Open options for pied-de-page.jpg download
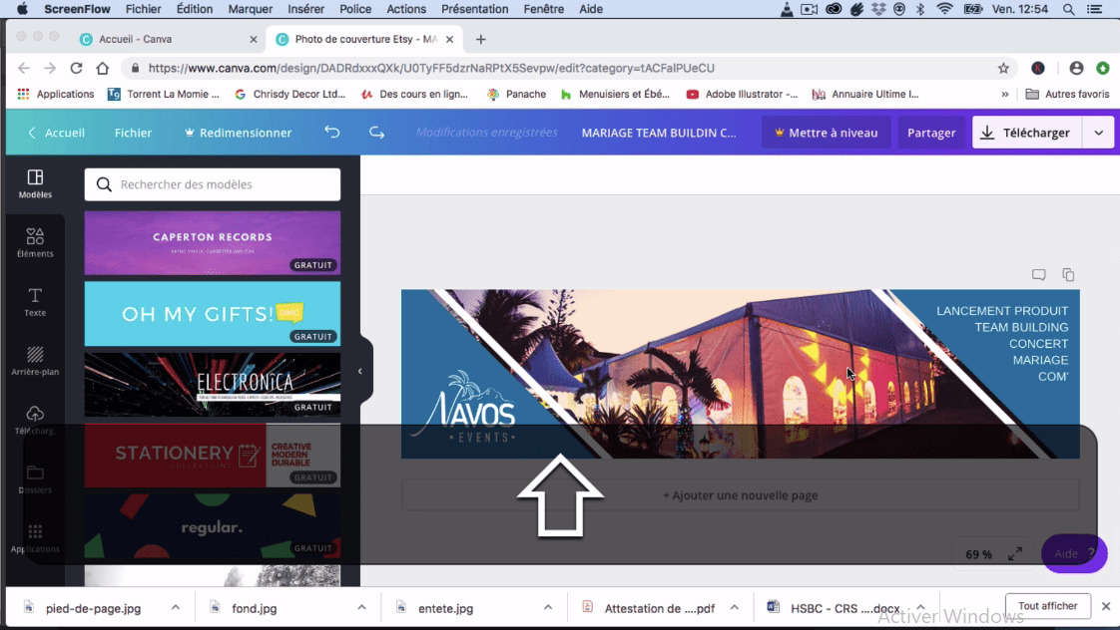The height and width of the screenshot is (630, 1120). coord(176,607)
